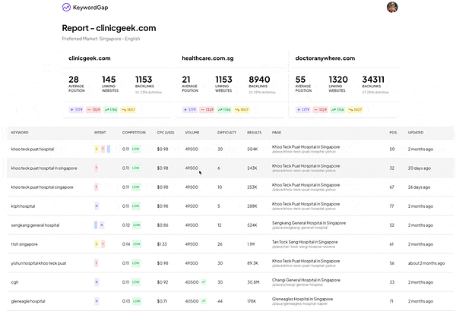Sort by the CPC (USD) column header
Image resolution: width=456 pixels, height=311 pixels.
click(x=166, y=133)
